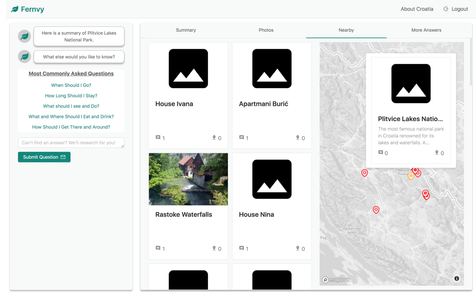The height and width of the screenshot is (301, 476).
Task: Click the Logout refresh-style icon in top bar
Action: point(446,9)
